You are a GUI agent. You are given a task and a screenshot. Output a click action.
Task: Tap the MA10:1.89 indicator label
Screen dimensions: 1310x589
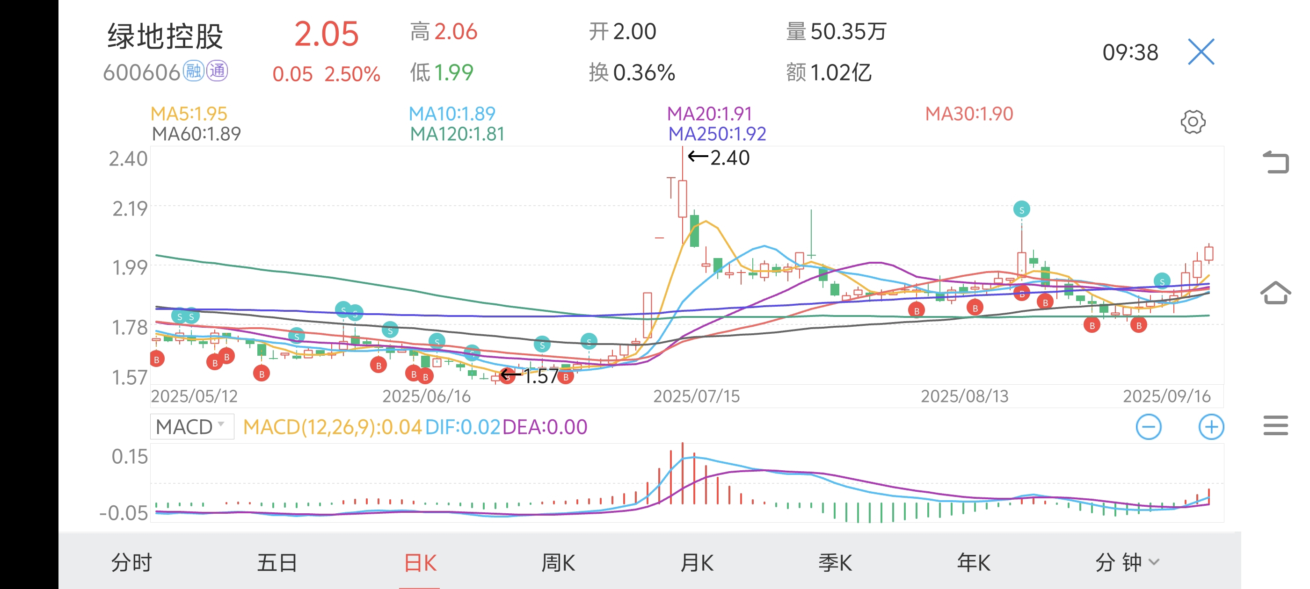tap(451, 113)
